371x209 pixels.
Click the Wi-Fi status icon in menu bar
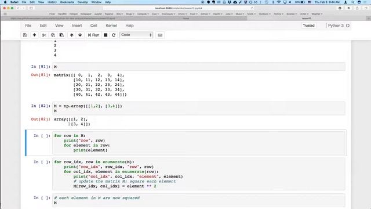tap(279, 2)
